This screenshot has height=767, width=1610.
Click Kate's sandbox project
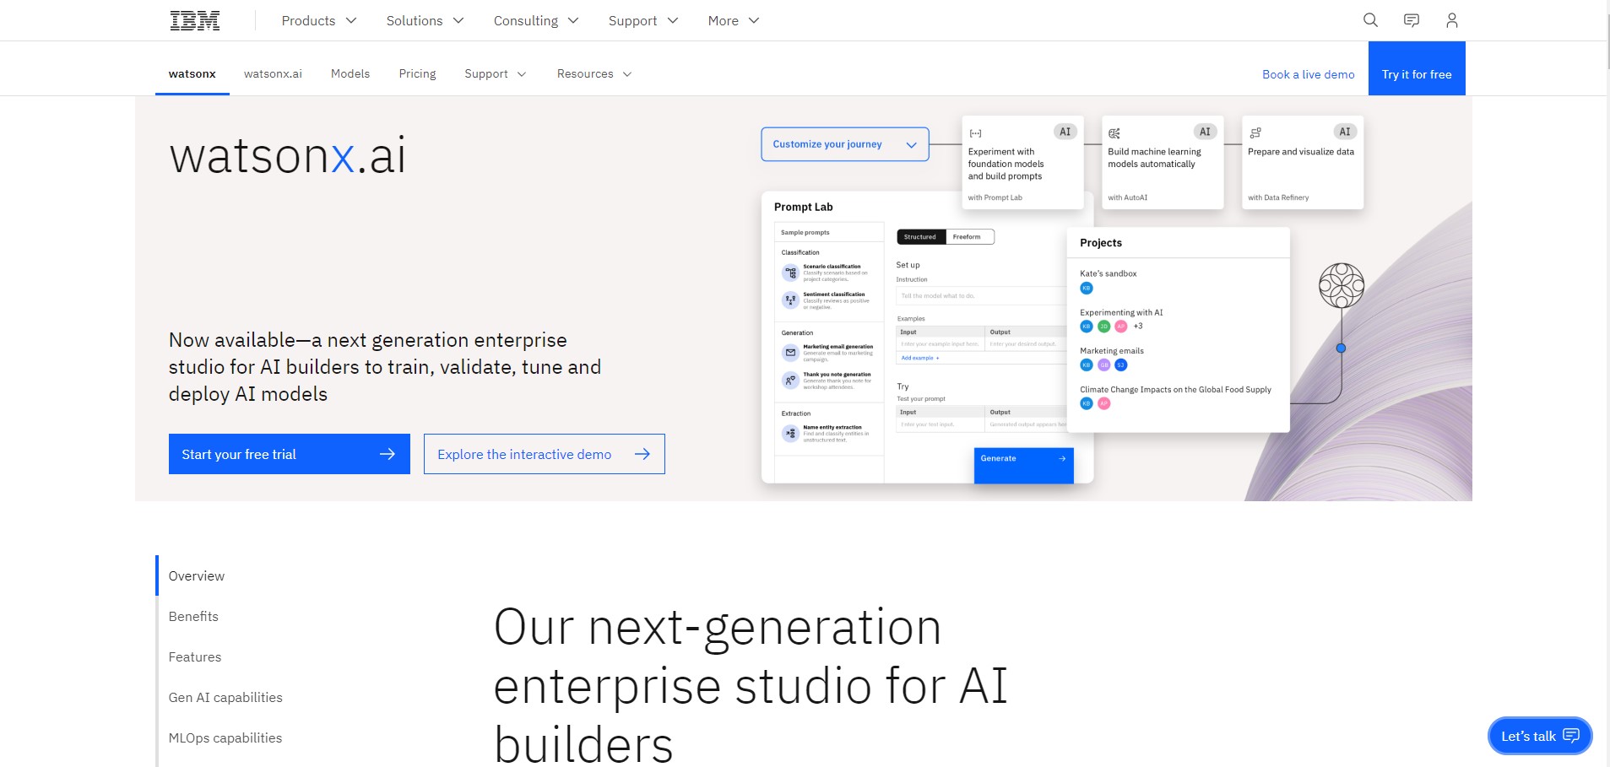click(x=1108, y=273)
